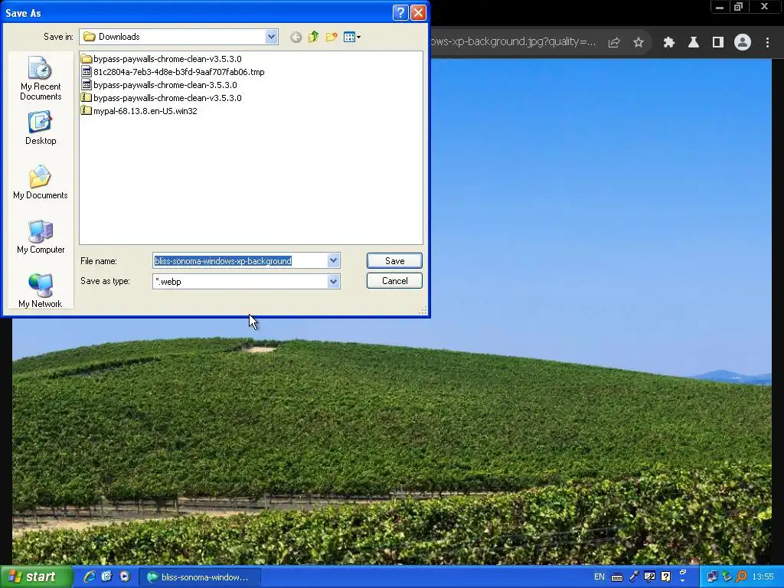Click the Help question mark button
The image size is (784, 588).
pos(400,13)
